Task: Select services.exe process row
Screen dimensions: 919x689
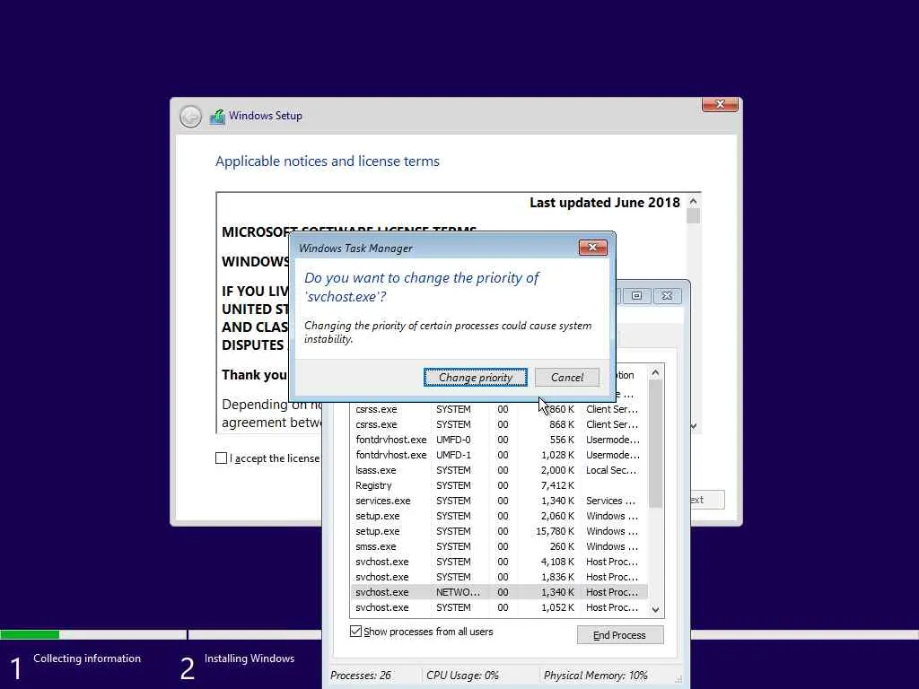Action: pyautogui.click(x=499, y=501)
